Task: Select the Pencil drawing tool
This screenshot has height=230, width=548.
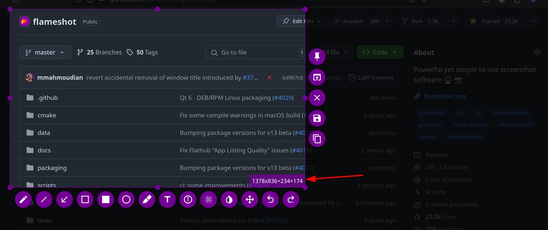Action: click(23, 199)
